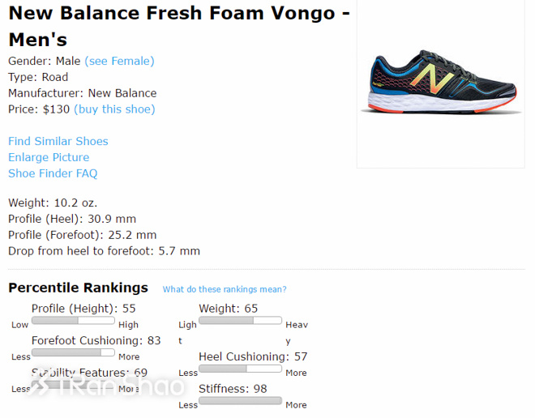Image resolution: width=535 pixels, height=418 pixels.
Task: Click "What do these rankings mean?" link
Action: 225,289
